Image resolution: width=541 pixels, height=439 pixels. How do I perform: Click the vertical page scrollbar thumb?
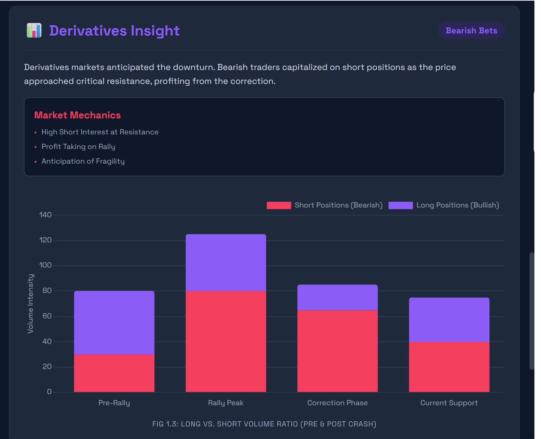532,311
